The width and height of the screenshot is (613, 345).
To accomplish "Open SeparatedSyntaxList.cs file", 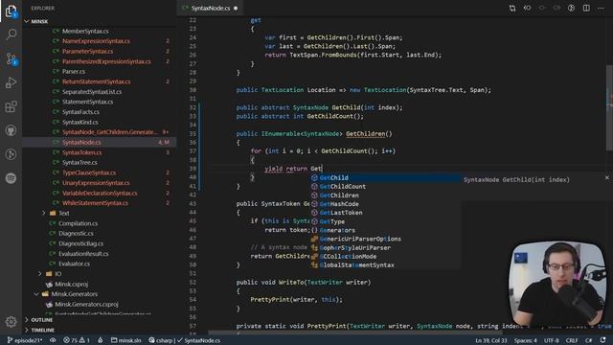I will [x=92, y=92].
